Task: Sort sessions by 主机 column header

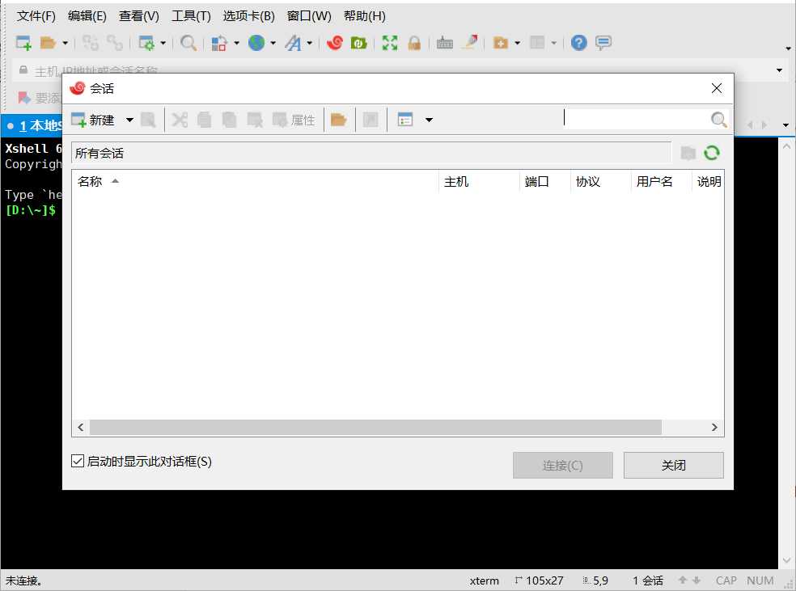Action: tap(479, 182)
